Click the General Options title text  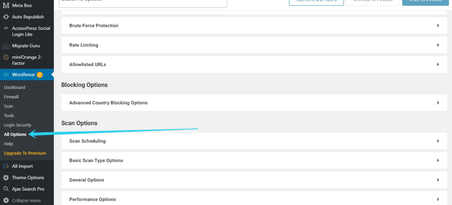click(87, 180)
